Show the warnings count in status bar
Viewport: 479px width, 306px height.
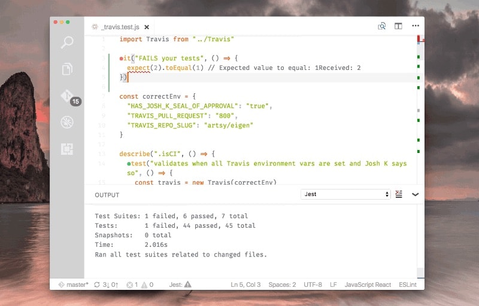click(x=147, y=284)
